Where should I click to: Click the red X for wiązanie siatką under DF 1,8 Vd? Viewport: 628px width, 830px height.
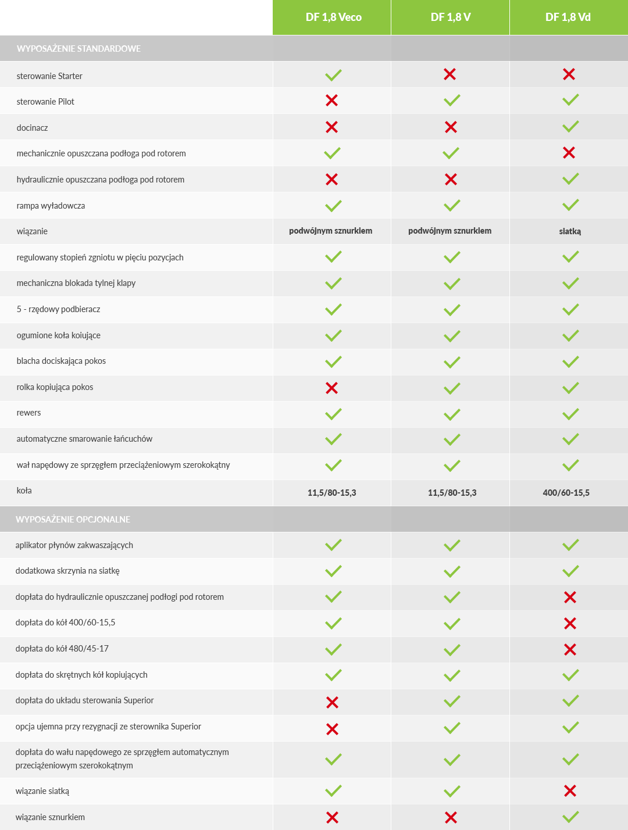(x=570, y=790)
